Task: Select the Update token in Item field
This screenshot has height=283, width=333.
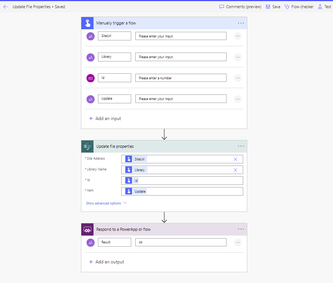Action: point(136,191)
